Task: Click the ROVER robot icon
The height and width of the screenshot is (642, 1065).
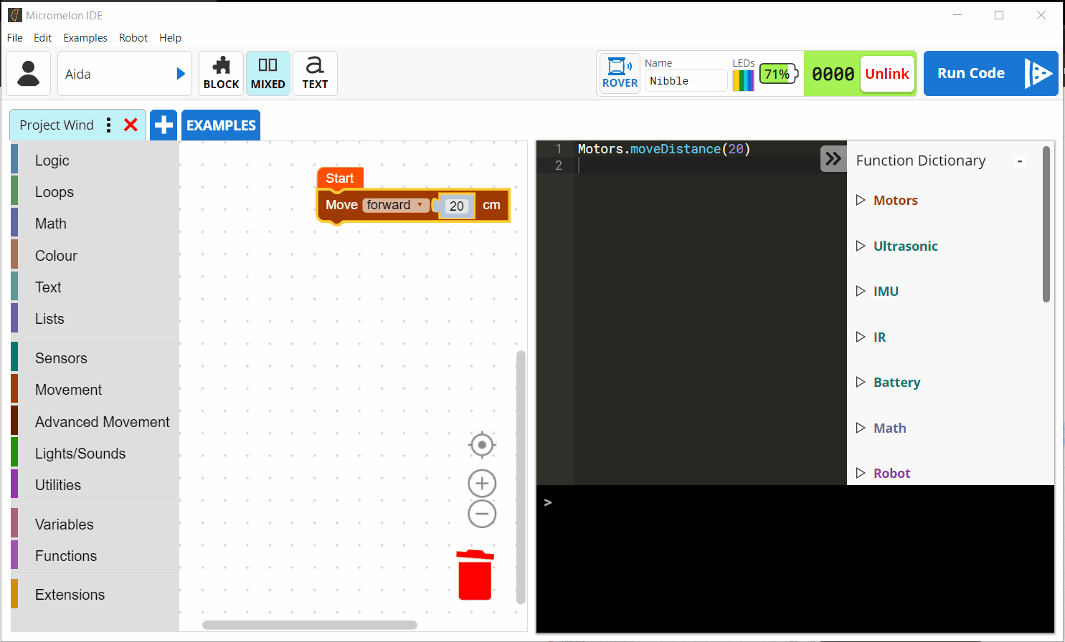Action: click(620, 73)
